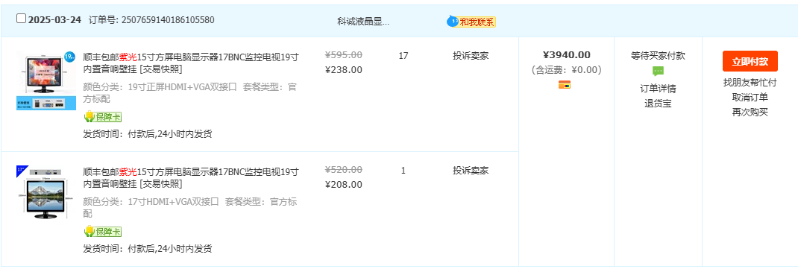The width and height of the screenshot is (798, 269).
Task: Click the 立即付款 pay now button
Action: (x=750, y=62)
